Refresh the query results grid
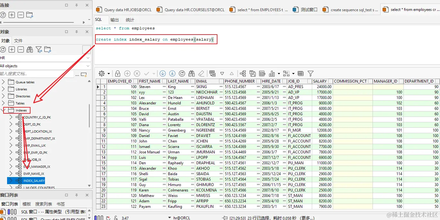Viewport: 440px width, 220px height. [182, 73]
